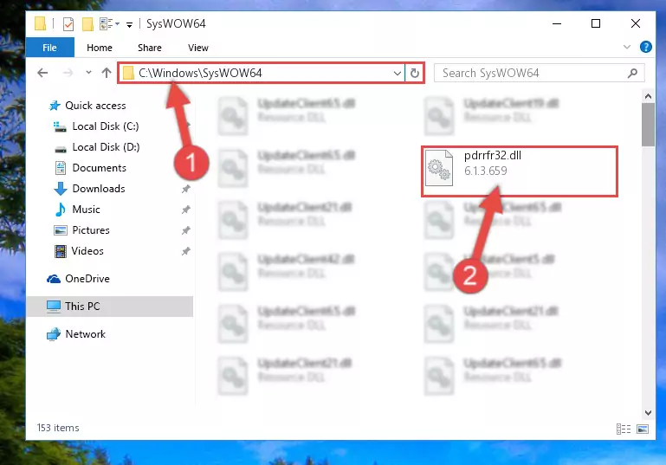666x465 pixels.
Task: Switch to the View ribbon tab
Action: 198,48
